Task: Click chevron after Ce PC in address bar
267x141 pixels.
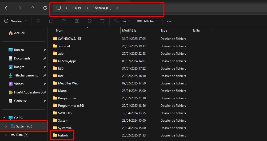Action: pyautogui.click(x=88, y=8)
